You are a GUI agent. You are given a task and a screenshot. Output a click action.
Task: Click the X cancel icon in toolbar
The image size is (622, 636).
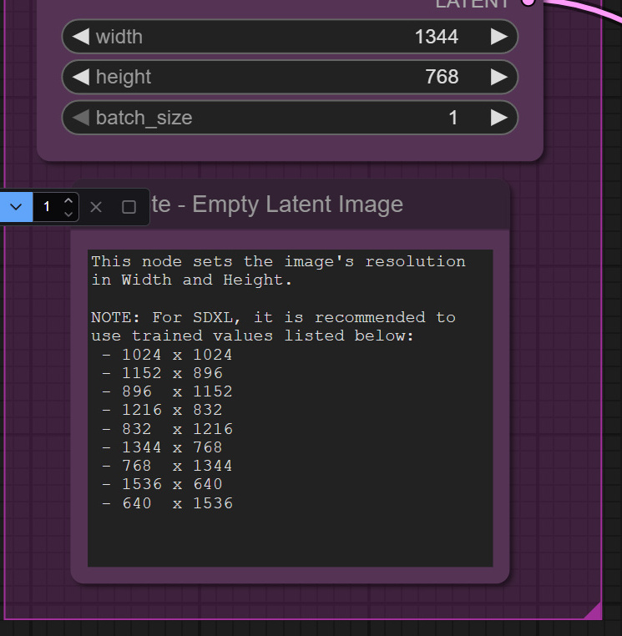tap(96, 207)
